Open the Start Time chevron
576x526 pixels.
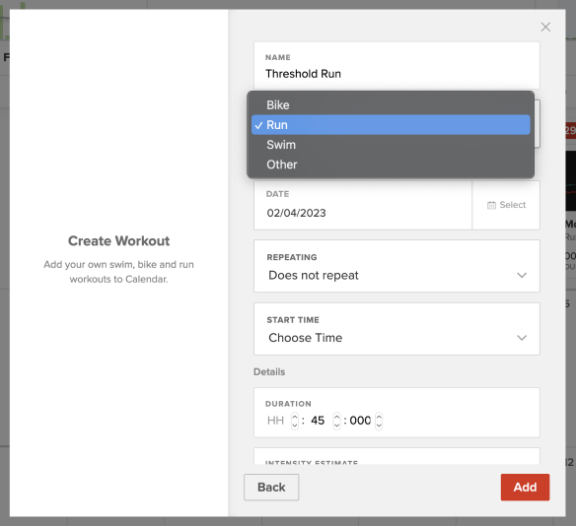pos(522,338)
